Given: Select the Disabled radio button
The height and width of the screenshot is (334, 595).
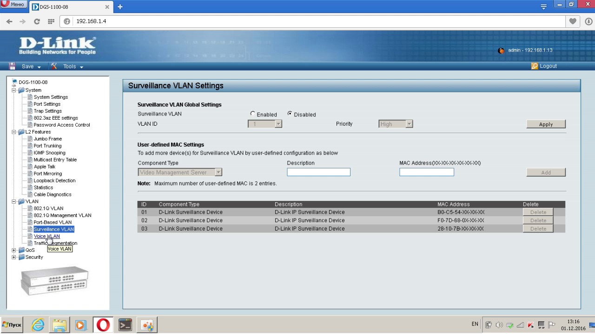Looking at the screenshot, I should click(x=290, y=114).
